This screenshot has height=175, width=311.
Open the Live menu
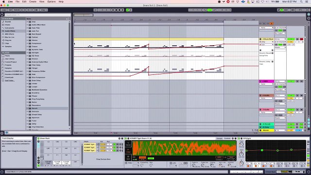point(10,1)
